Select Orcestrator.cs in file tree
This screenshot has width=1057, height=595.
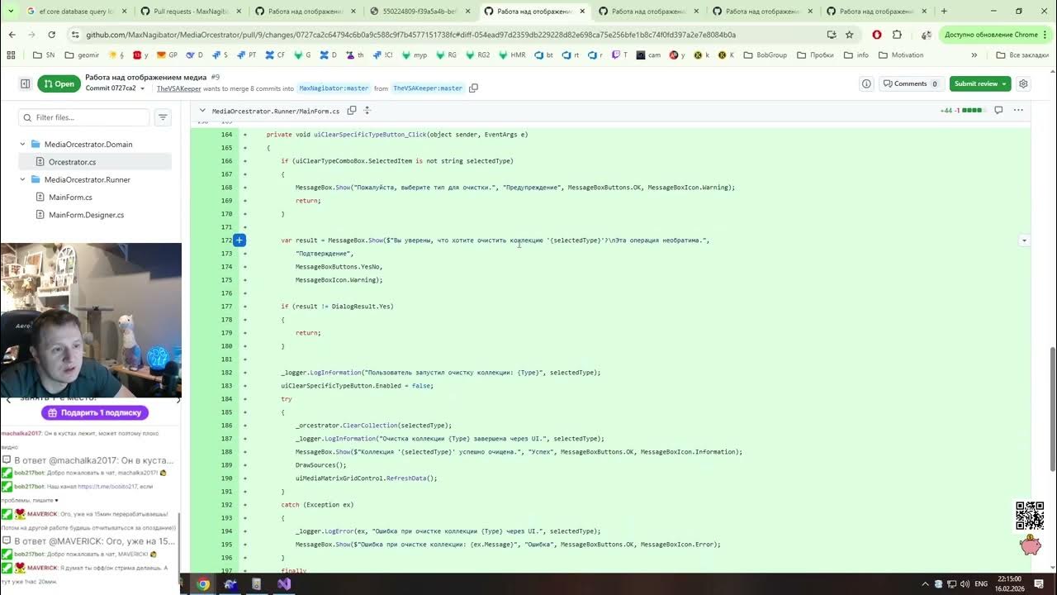pyautogui.click(x=94, y=162)
